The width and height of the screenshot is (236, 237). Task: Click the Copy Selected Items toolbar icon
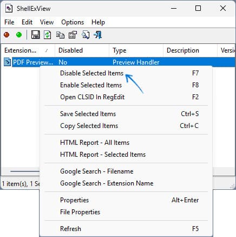coord(60,35)
